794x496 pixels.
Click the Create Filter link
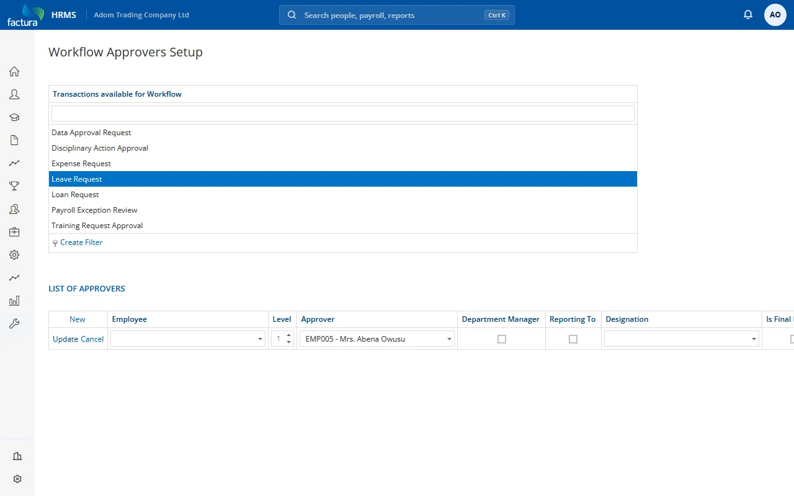click(x=81, y=242)
